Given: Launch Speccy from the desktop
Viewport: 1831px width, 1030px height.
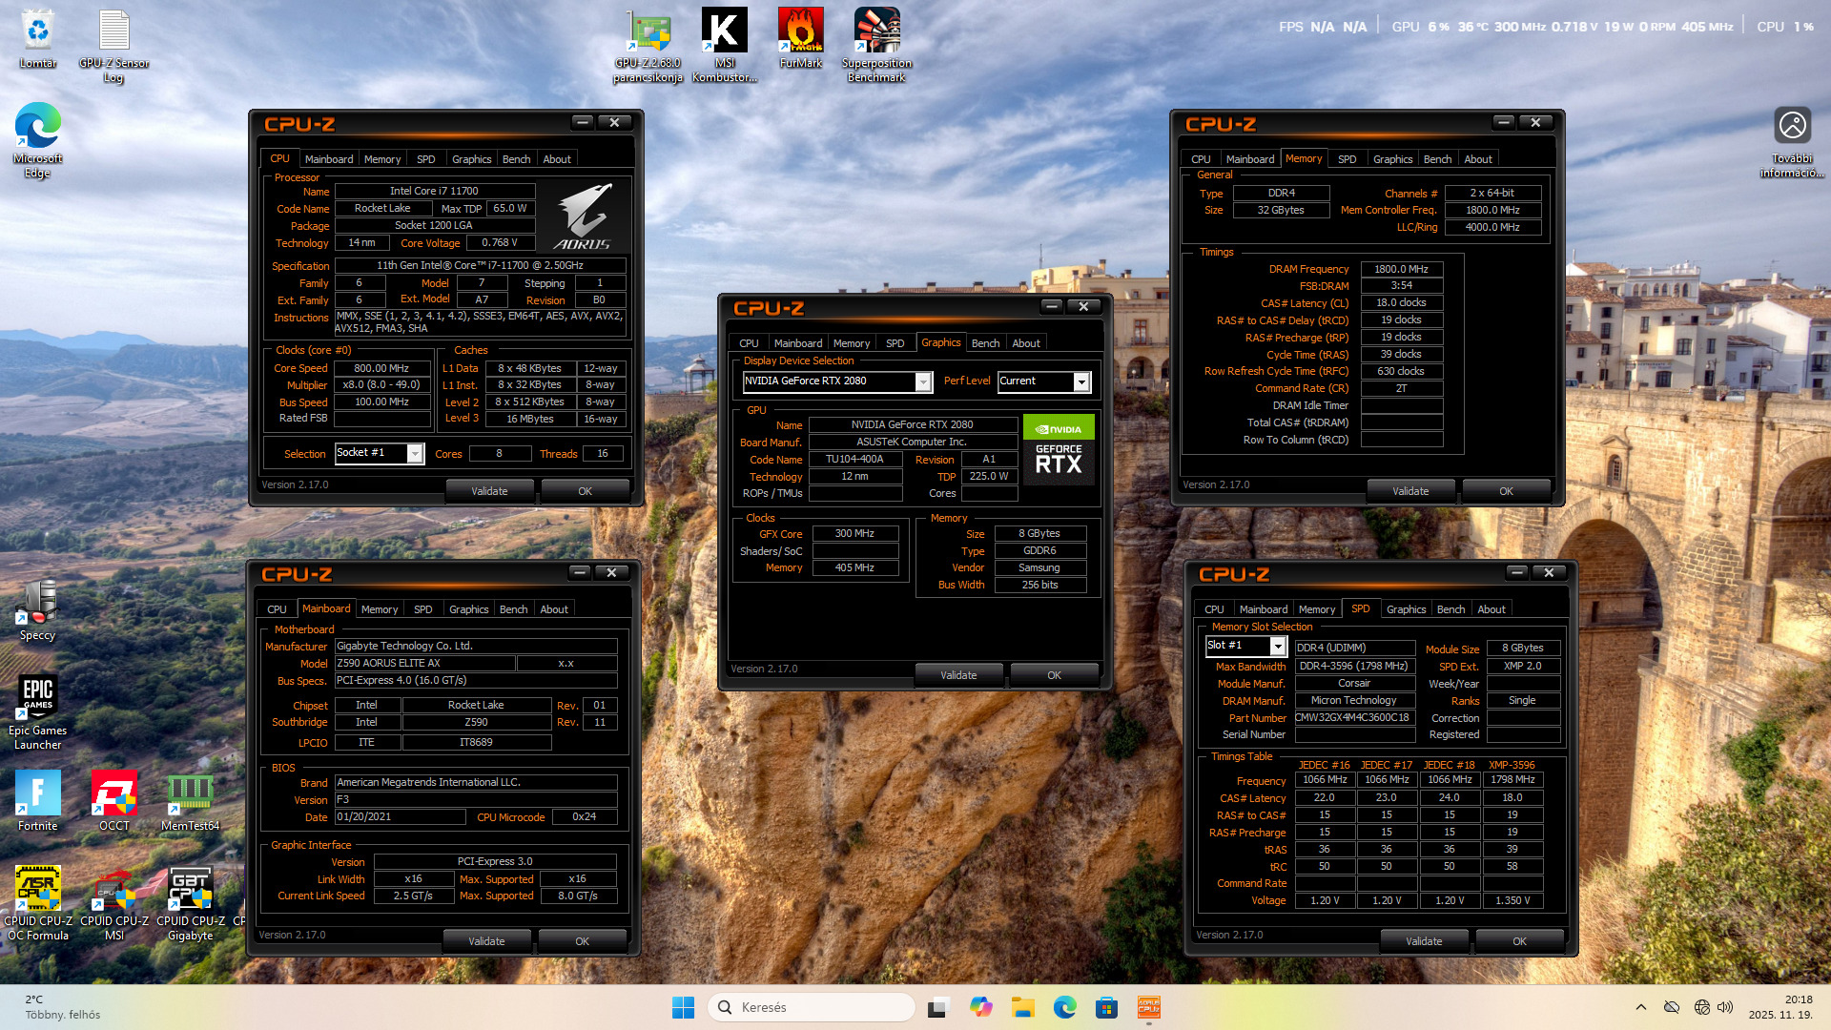Looking at the screenshot, I should point(37,603).
